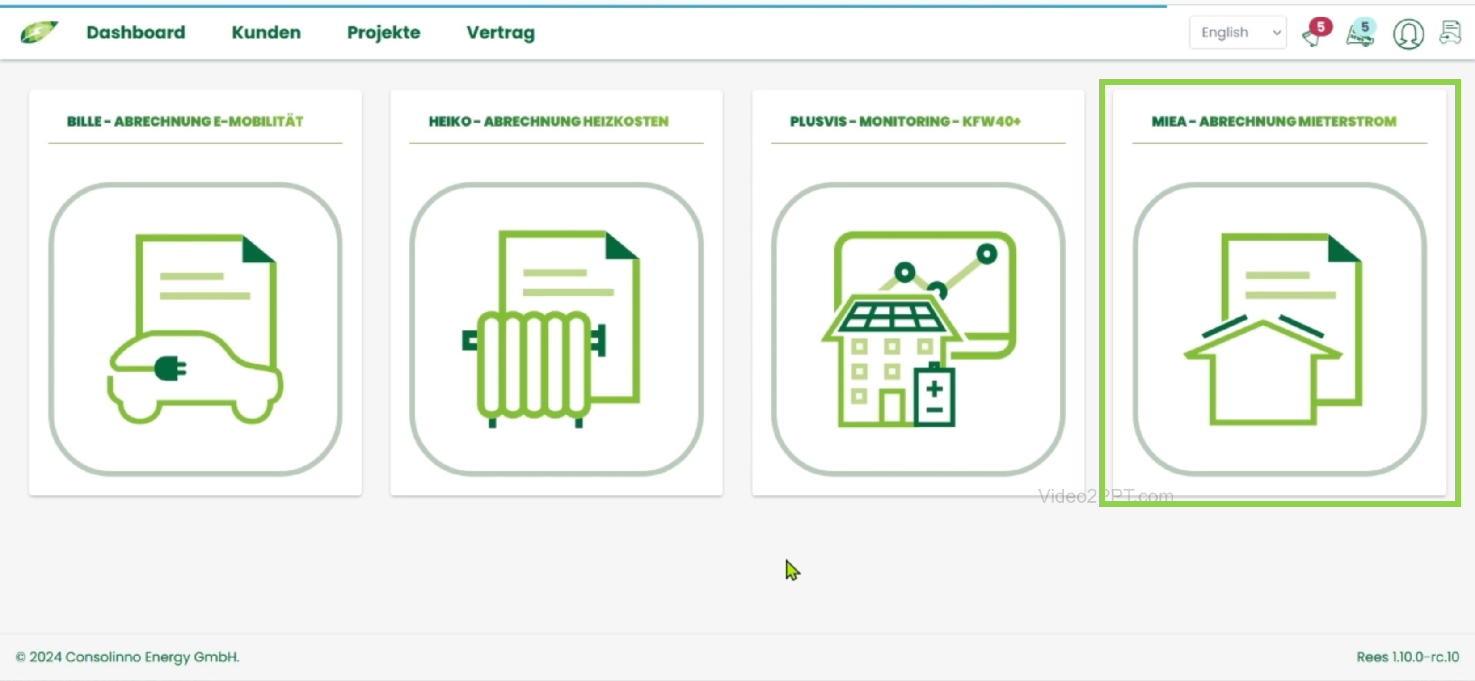The image size is (1475, 681).
Task: Click the 'Rees 1.10.0-rc.10' version text
Action: click(1408, 657)
